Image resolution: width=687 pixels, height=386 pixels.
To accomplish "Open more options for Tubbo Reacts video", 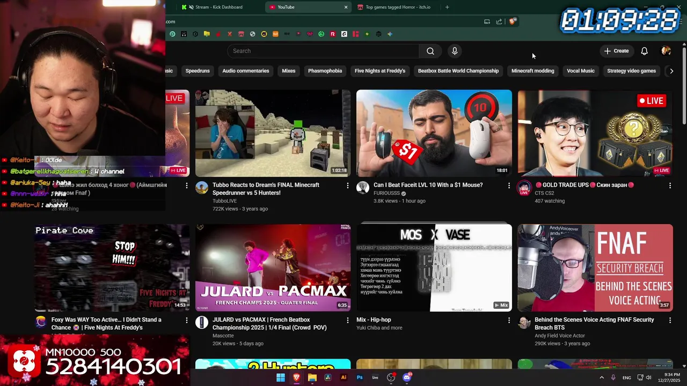I will click(347, 185).
